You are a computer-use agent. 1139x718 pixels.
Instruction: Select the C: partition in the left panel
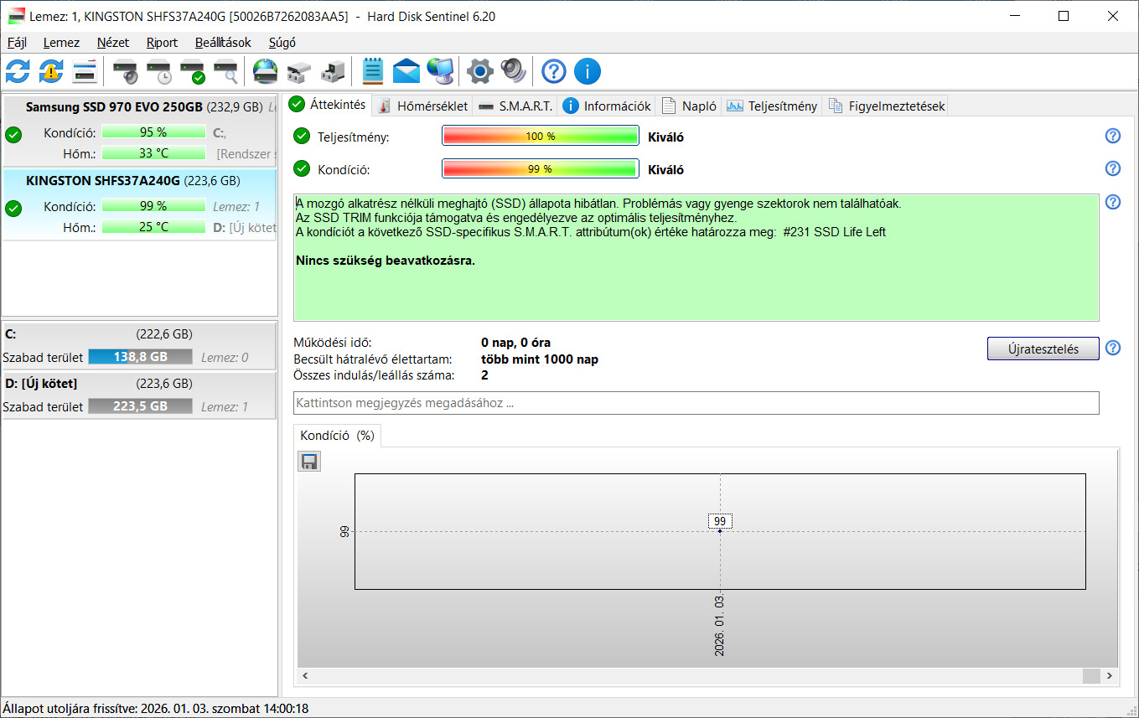pos(139,345)
